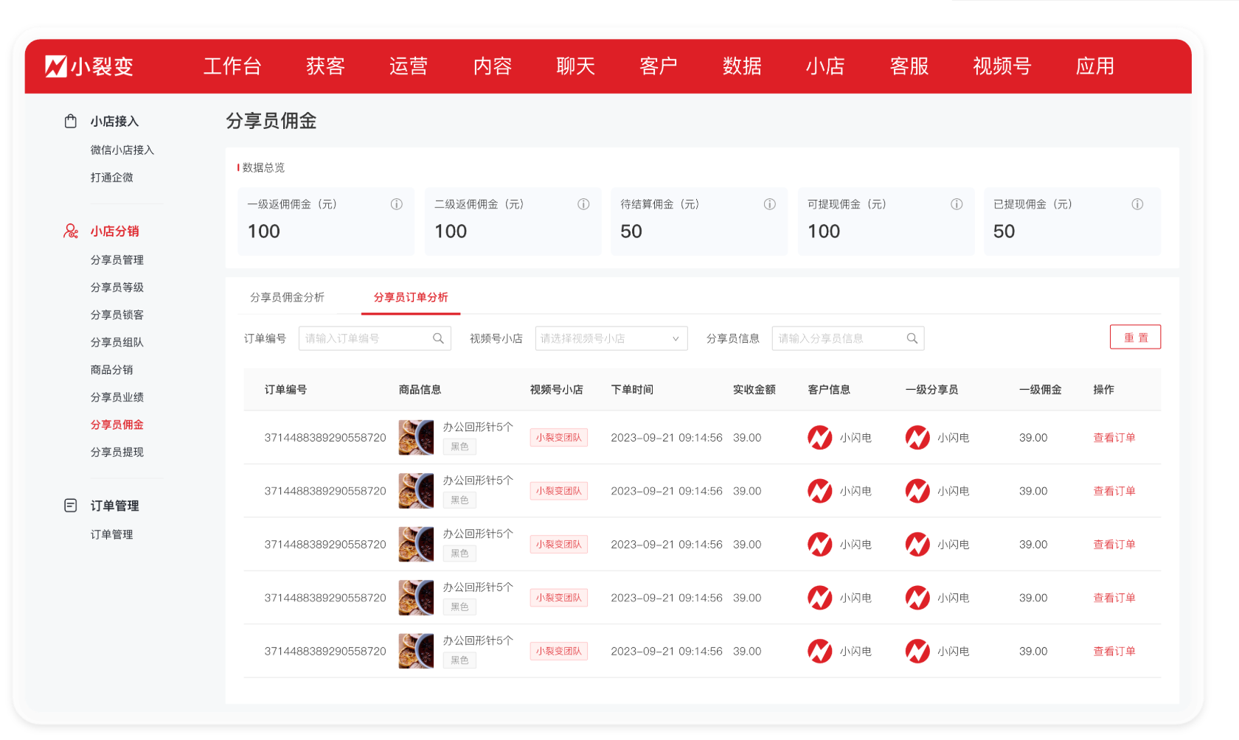Click 黑色 tag in second order row

(459, 500)
